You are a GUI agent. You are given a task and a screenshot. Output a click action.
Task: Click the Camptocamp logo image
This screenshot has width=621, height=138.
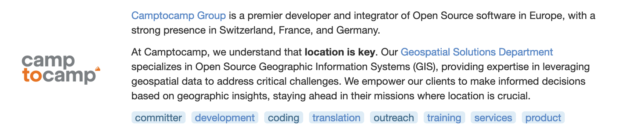point(61,69)
